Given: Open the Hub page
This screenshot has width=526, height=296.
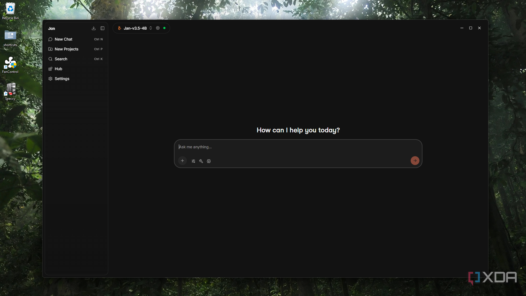Looking at the screenshot, I should (76, 69).
